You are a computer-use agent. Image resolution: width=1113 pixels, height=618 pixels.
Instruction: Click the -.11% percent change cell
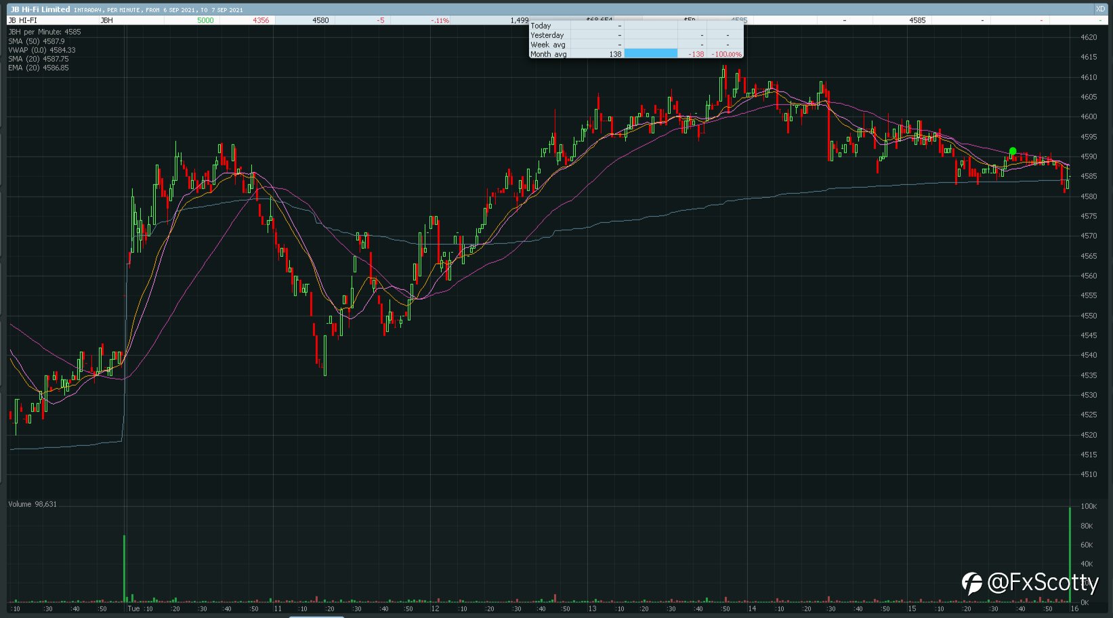tap(440, 20)
